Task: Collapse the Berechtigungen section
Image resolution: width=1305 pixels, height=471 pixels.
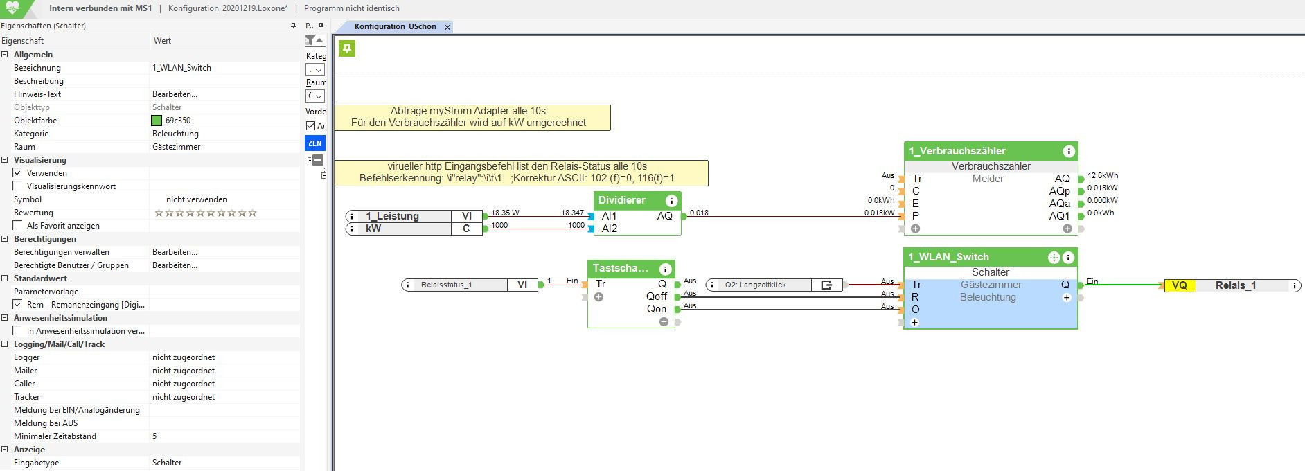Action: 5,239
